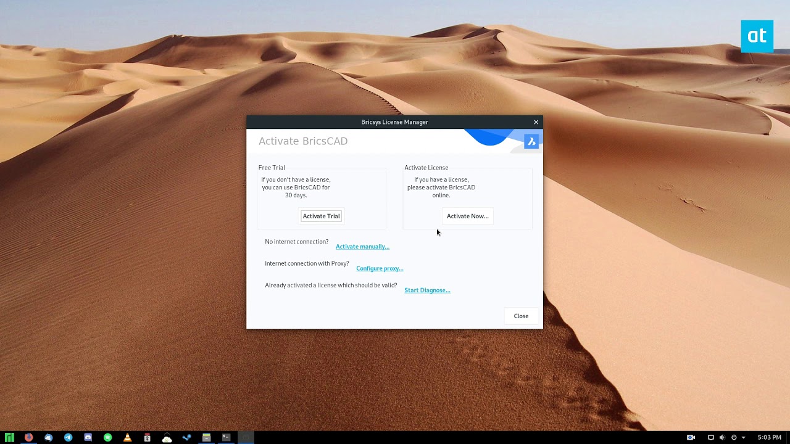Open the cloud app icon in taskbar
This screenshot has width=790, height=444.
[167, 437]
